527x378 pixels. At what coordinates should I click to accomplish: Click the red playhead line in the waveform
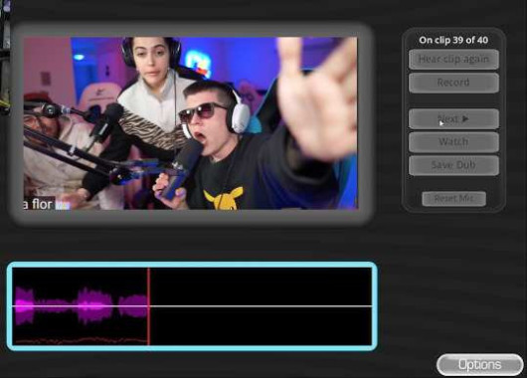coord(148,306)
